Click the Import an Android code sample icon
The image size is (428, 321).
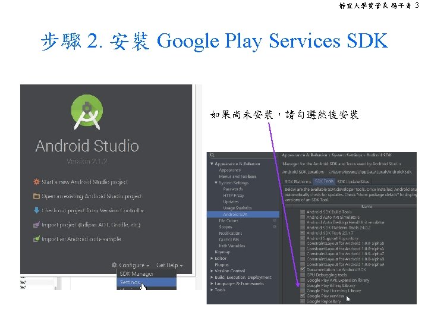36,239
